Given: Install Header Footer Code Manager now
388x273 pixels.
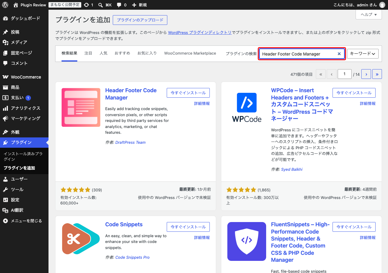Looking at the screenshot, I should tap(188, 93).
